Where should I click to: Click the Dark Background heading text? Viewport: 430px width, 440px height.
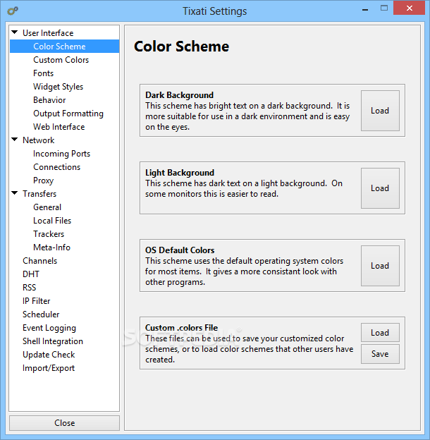[179, 95]
